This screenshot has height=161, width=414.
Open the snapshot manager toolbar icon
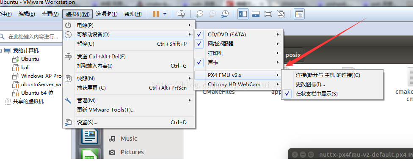[225, 14]
